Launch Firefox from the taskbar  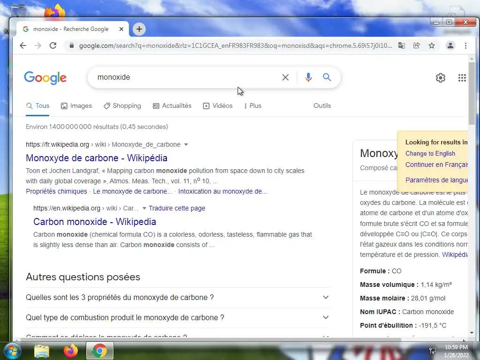(70, 351)
